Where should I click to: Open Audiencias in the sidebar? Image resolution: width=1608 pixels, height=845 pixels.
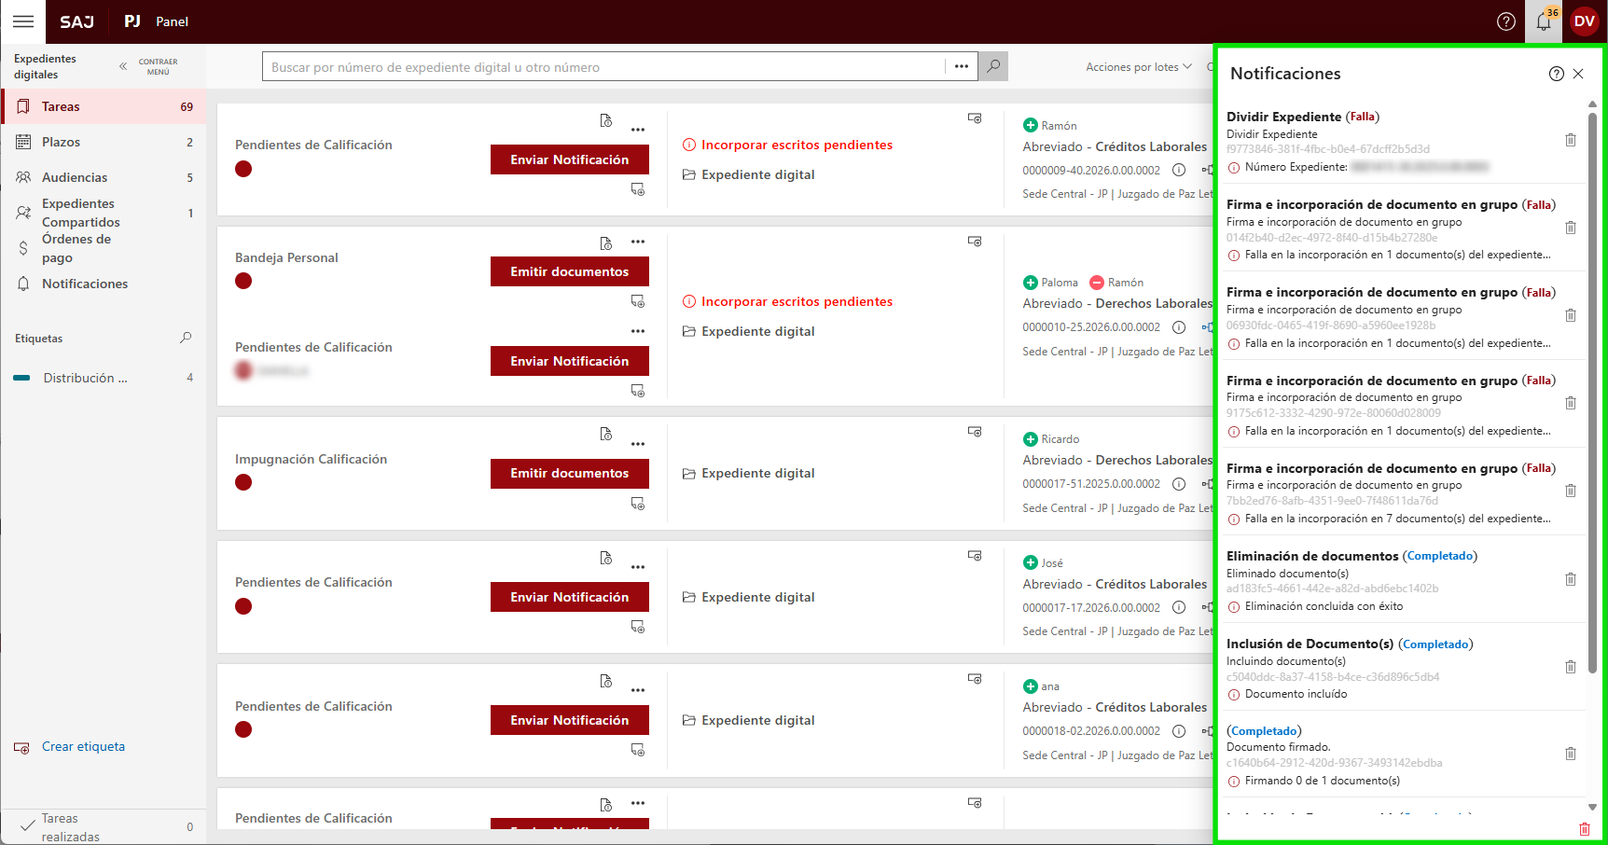click(x=75, y=177)
